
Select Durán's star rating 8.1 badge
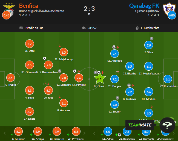(99, 79)
